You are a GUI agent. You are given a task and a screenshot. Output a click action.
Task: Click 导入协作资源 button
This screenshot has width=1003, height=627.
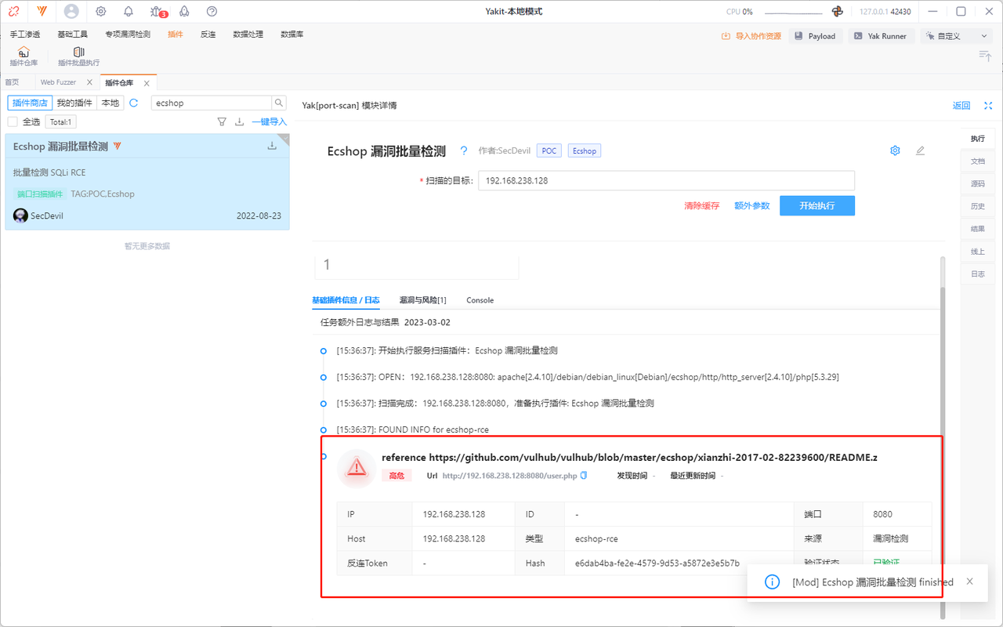(x=751, y=36)
